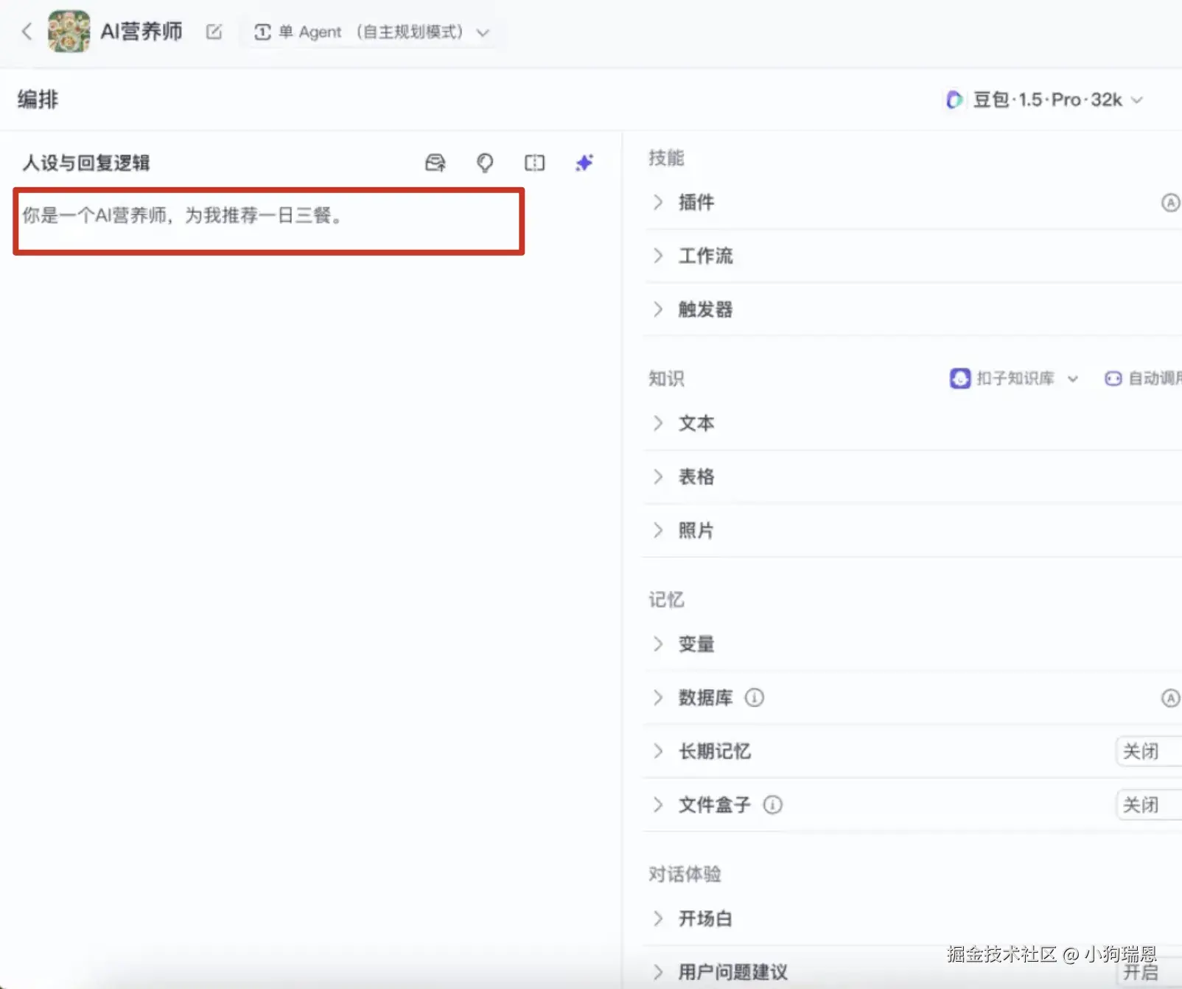This screenshot has height=989, width=1182.
Task: Expand the 开场白 section
Action: (658, 918)
